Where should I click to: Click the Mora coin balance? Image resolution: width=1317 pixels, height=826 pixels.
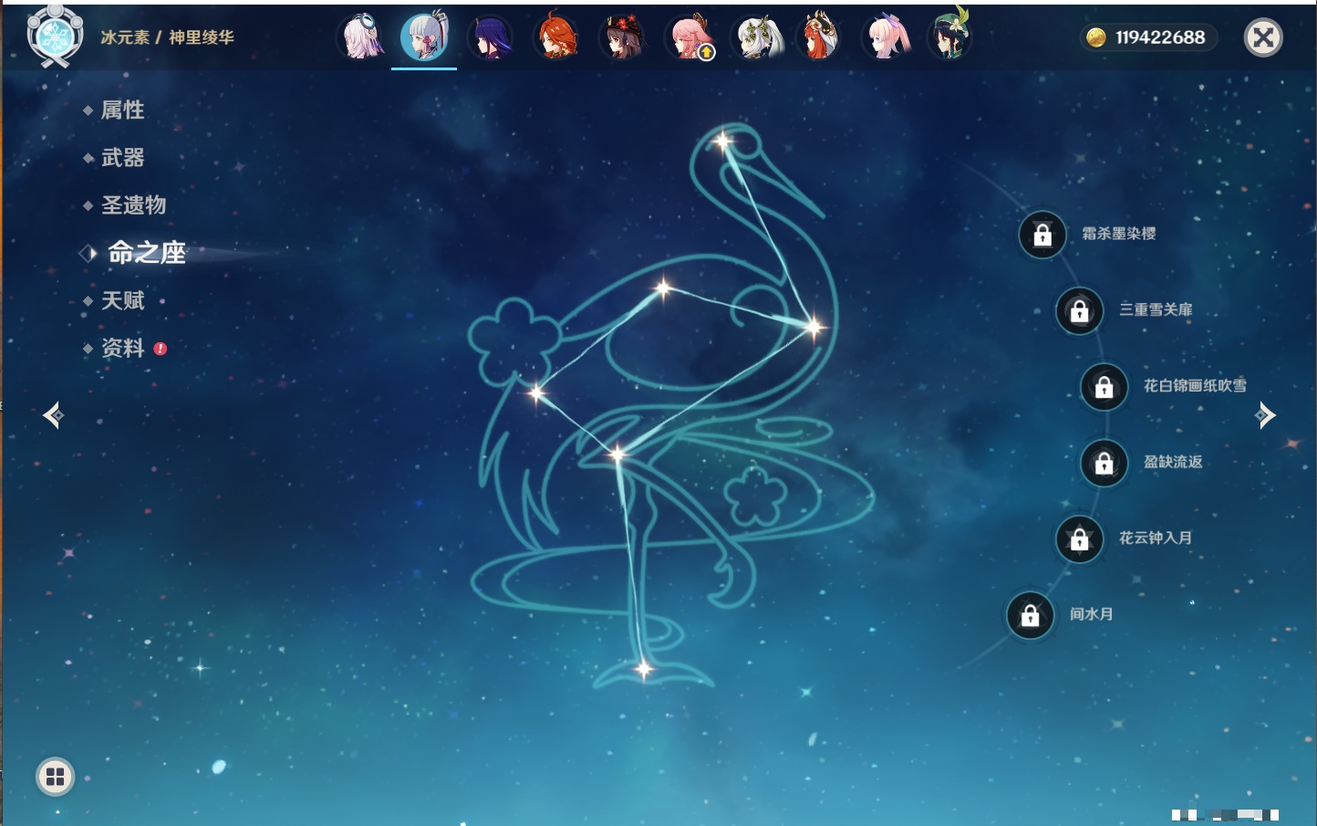1148,37
